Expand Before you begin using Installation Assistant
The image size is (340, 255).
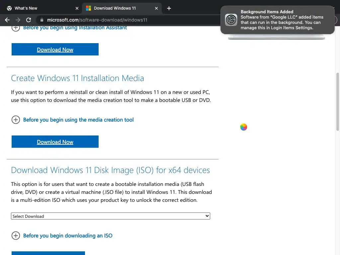[x=16, y=28]
